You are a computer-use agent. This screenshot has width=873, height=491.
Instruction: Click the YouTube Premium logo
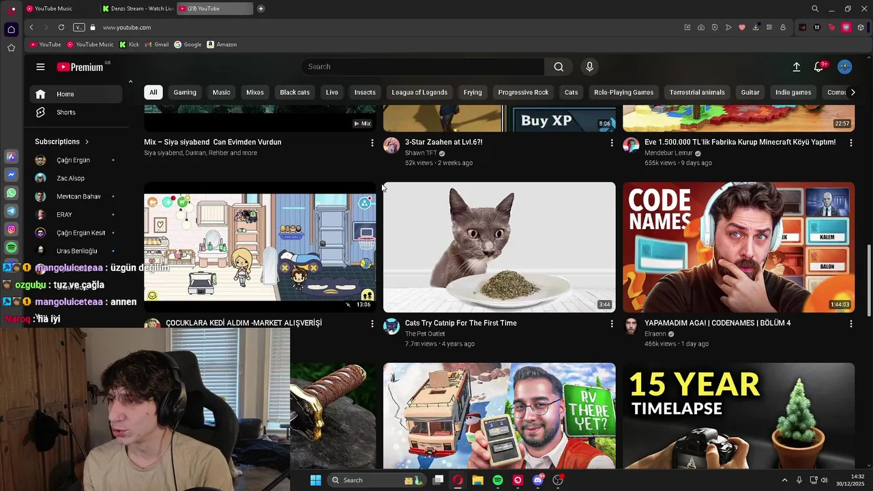coord(80,67)
